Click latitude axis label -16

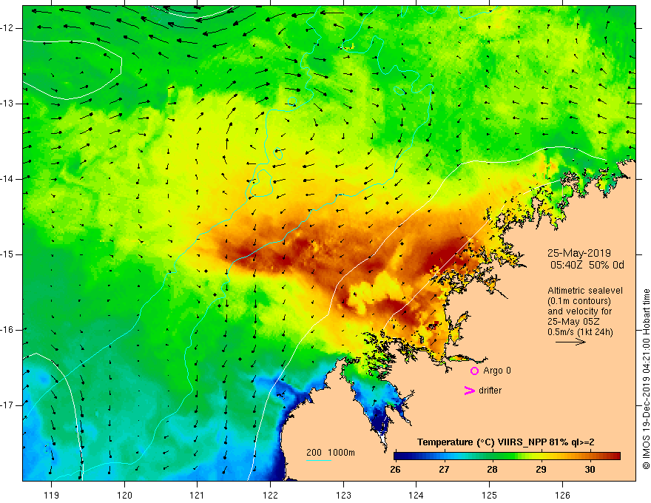(7, 330)
